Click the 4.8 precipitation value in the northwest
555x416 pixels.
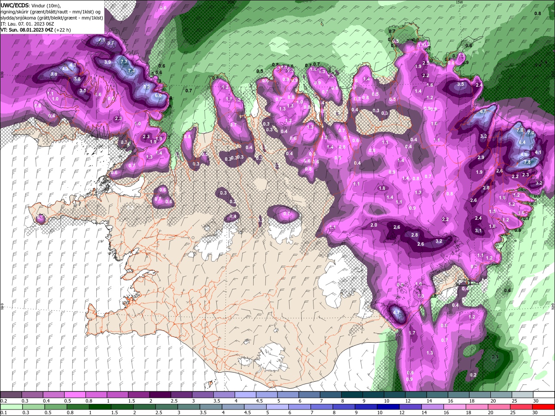click(54, 74)
